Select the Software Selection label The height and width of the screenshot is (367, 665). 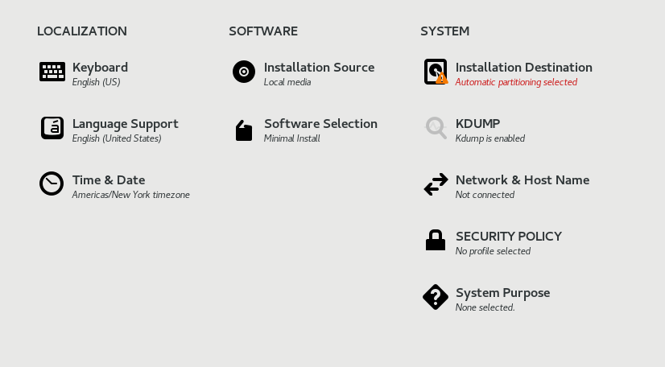pyautogui.click(x=320, y=124)
